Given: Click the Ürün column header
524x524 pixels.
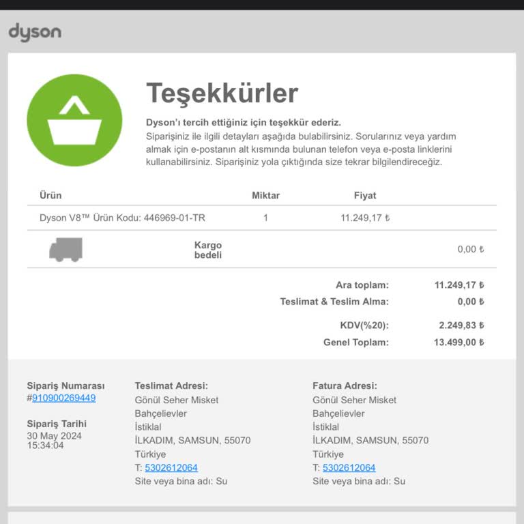Looking at the screenshot, I should [50, 195].
